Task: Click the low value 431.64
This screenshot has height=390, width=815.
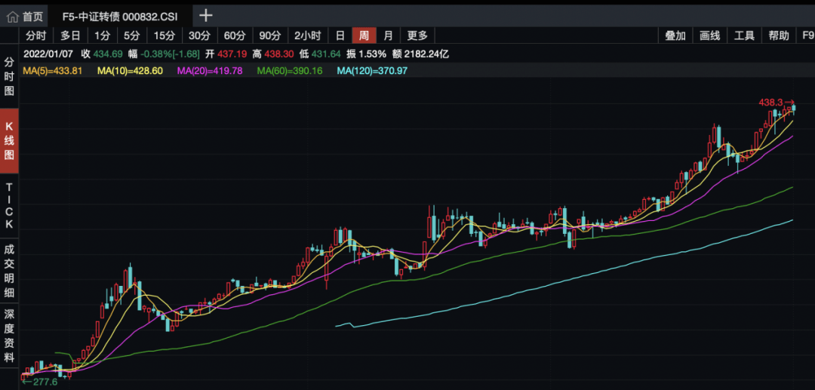Action: (326, 54)
